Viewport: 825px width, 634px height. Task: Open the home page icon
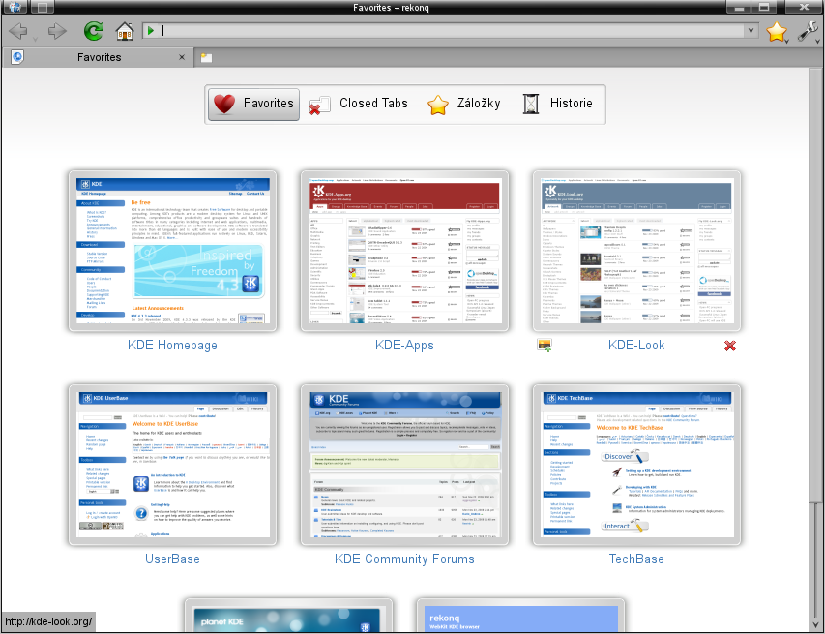(x=125, y=31)
